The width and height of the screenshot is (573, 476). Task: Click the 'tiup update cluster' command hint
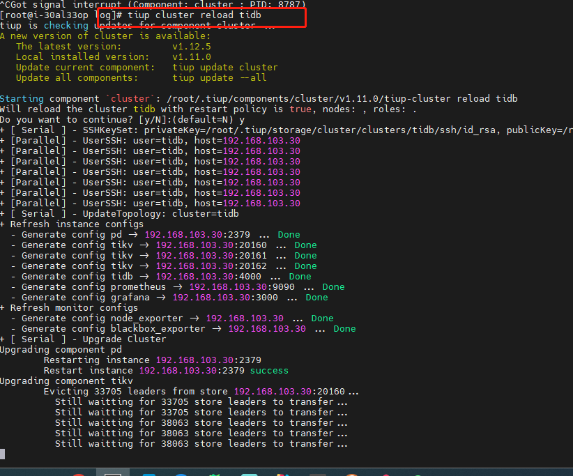[224, 68]
